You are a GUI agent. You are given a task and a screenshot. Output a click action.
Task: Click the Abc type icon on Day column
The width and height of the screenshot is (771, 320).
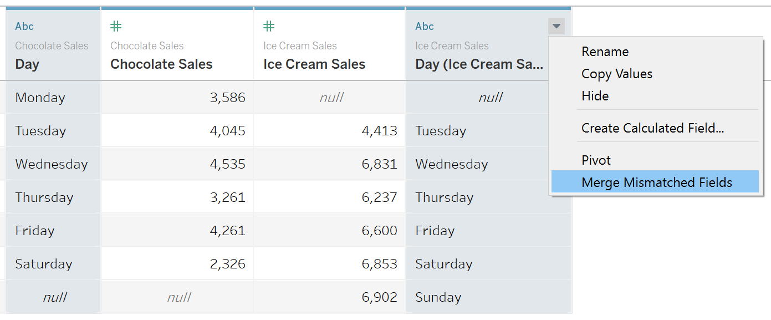pos(24,26)
